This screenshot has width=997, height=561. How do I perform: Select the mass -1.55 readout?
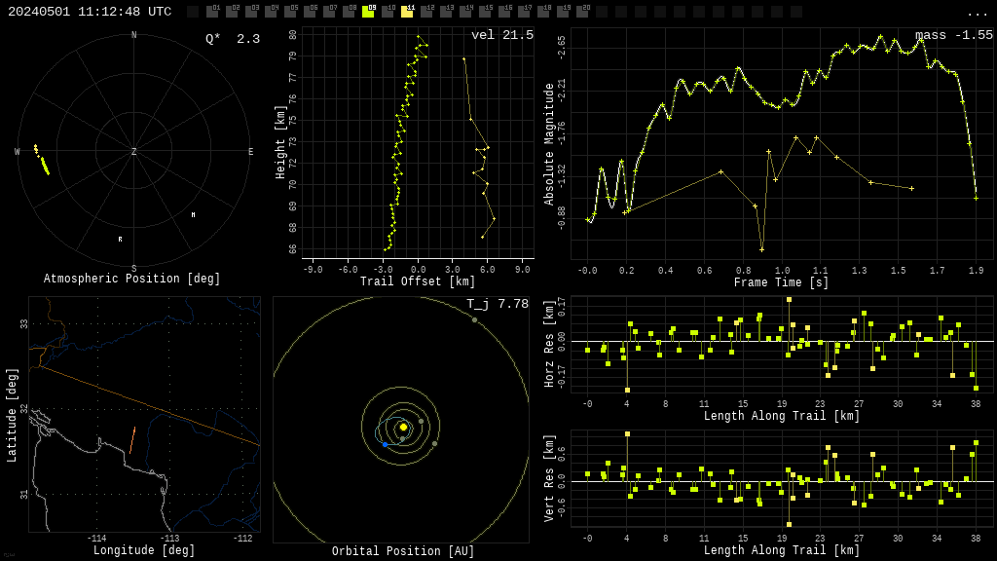coord(953,35)
